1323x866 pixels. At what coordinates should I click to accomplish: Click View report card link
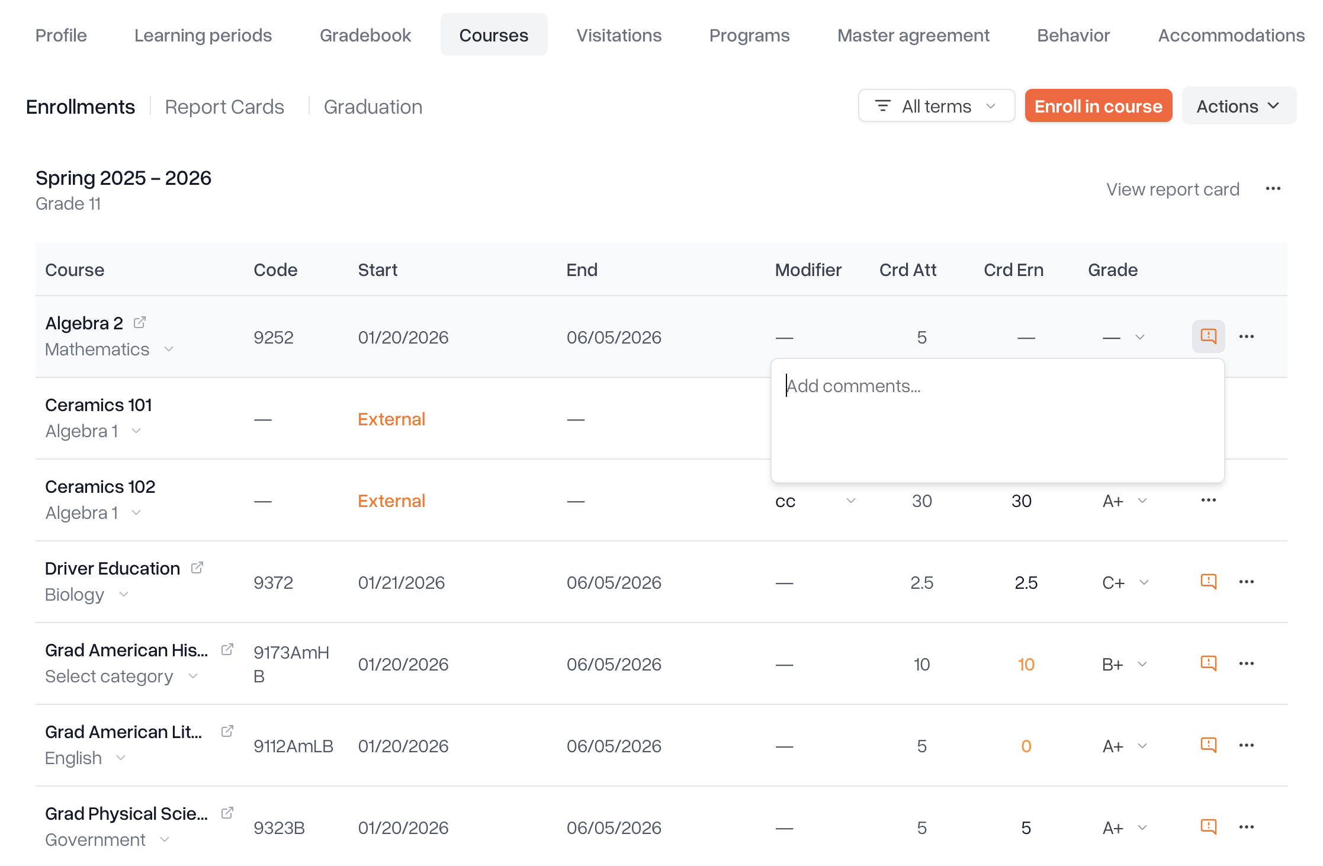tap(1172, 189)
